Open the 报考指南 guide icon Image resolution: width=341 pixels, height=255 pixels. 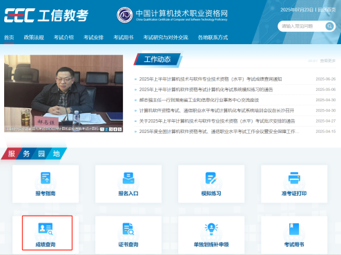point(46,178)
